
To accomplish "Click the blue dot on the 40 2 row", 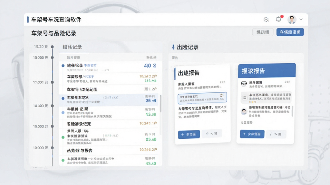I will (63, 66).
